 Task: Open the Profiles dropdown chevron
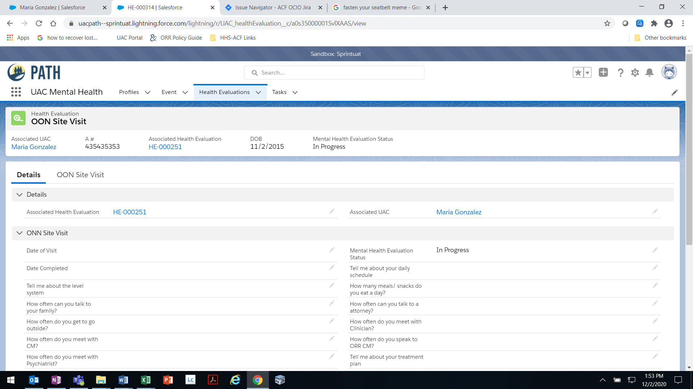coord(148,93)
